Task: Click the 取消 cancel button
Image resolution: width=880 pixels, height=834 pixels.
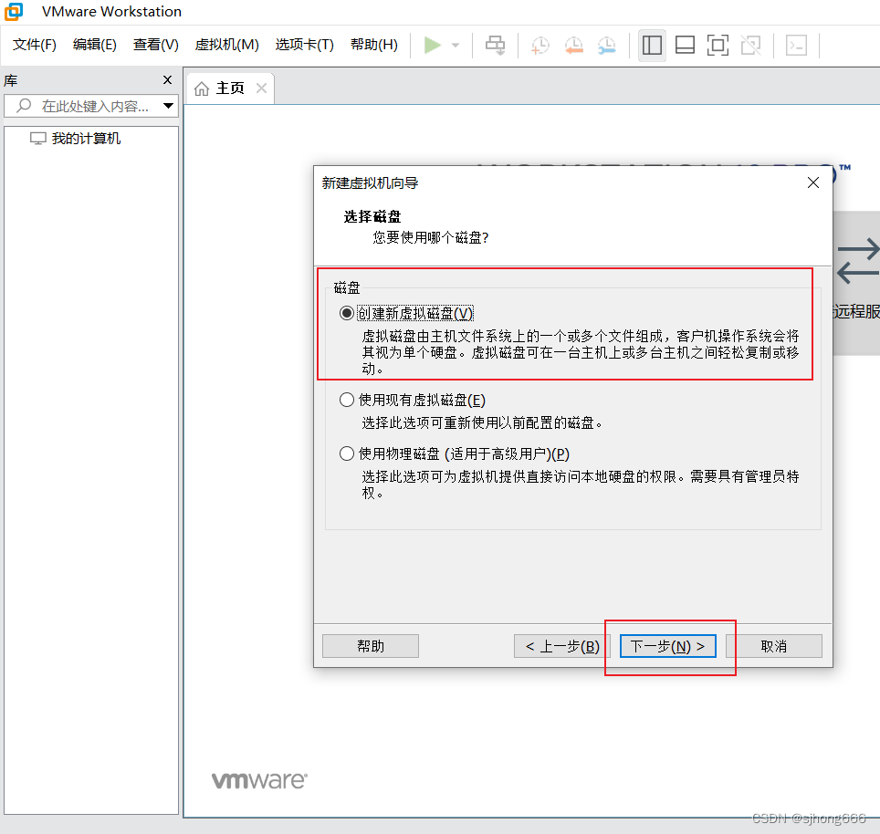Action: pos(774,646)
